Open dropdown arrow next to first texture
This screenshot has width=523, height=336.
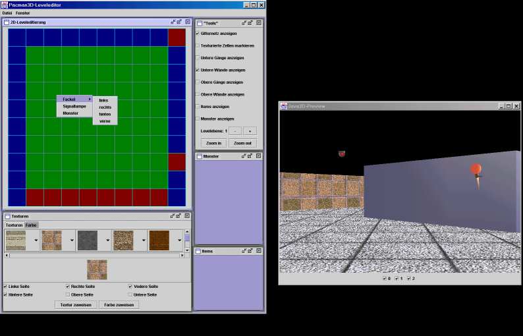[35, 240]
